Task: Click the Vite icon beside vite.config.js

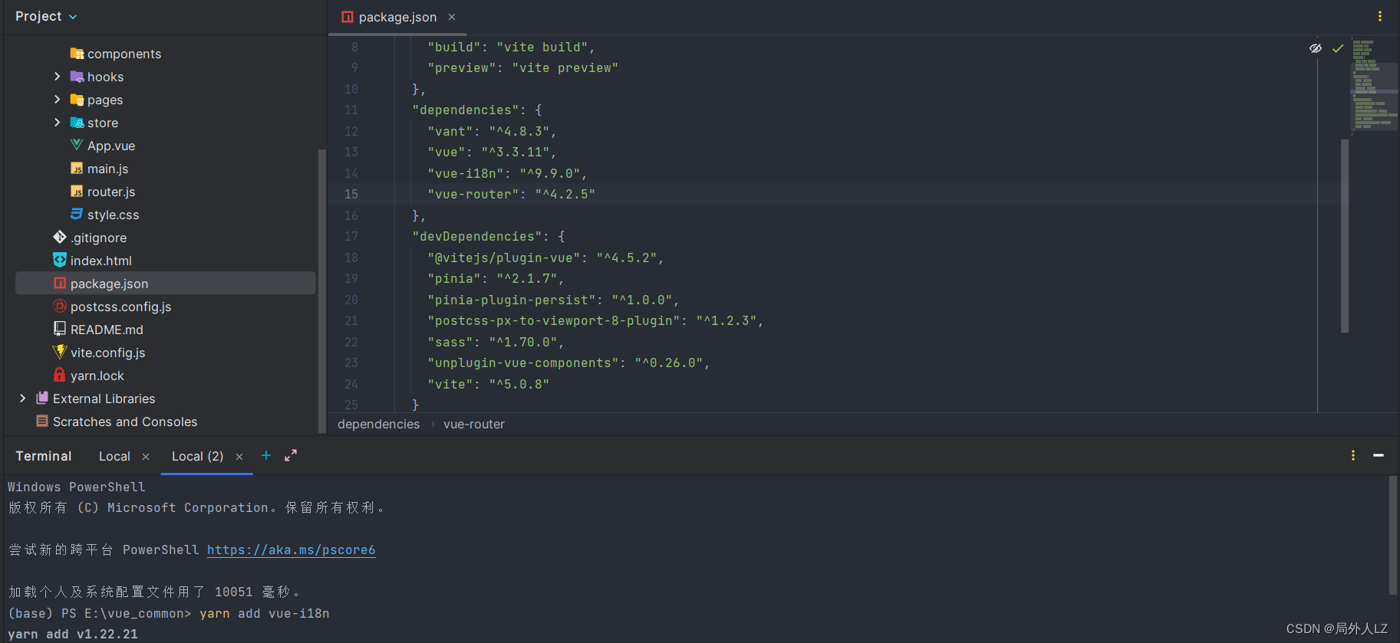Action: [x=60, y=352]
